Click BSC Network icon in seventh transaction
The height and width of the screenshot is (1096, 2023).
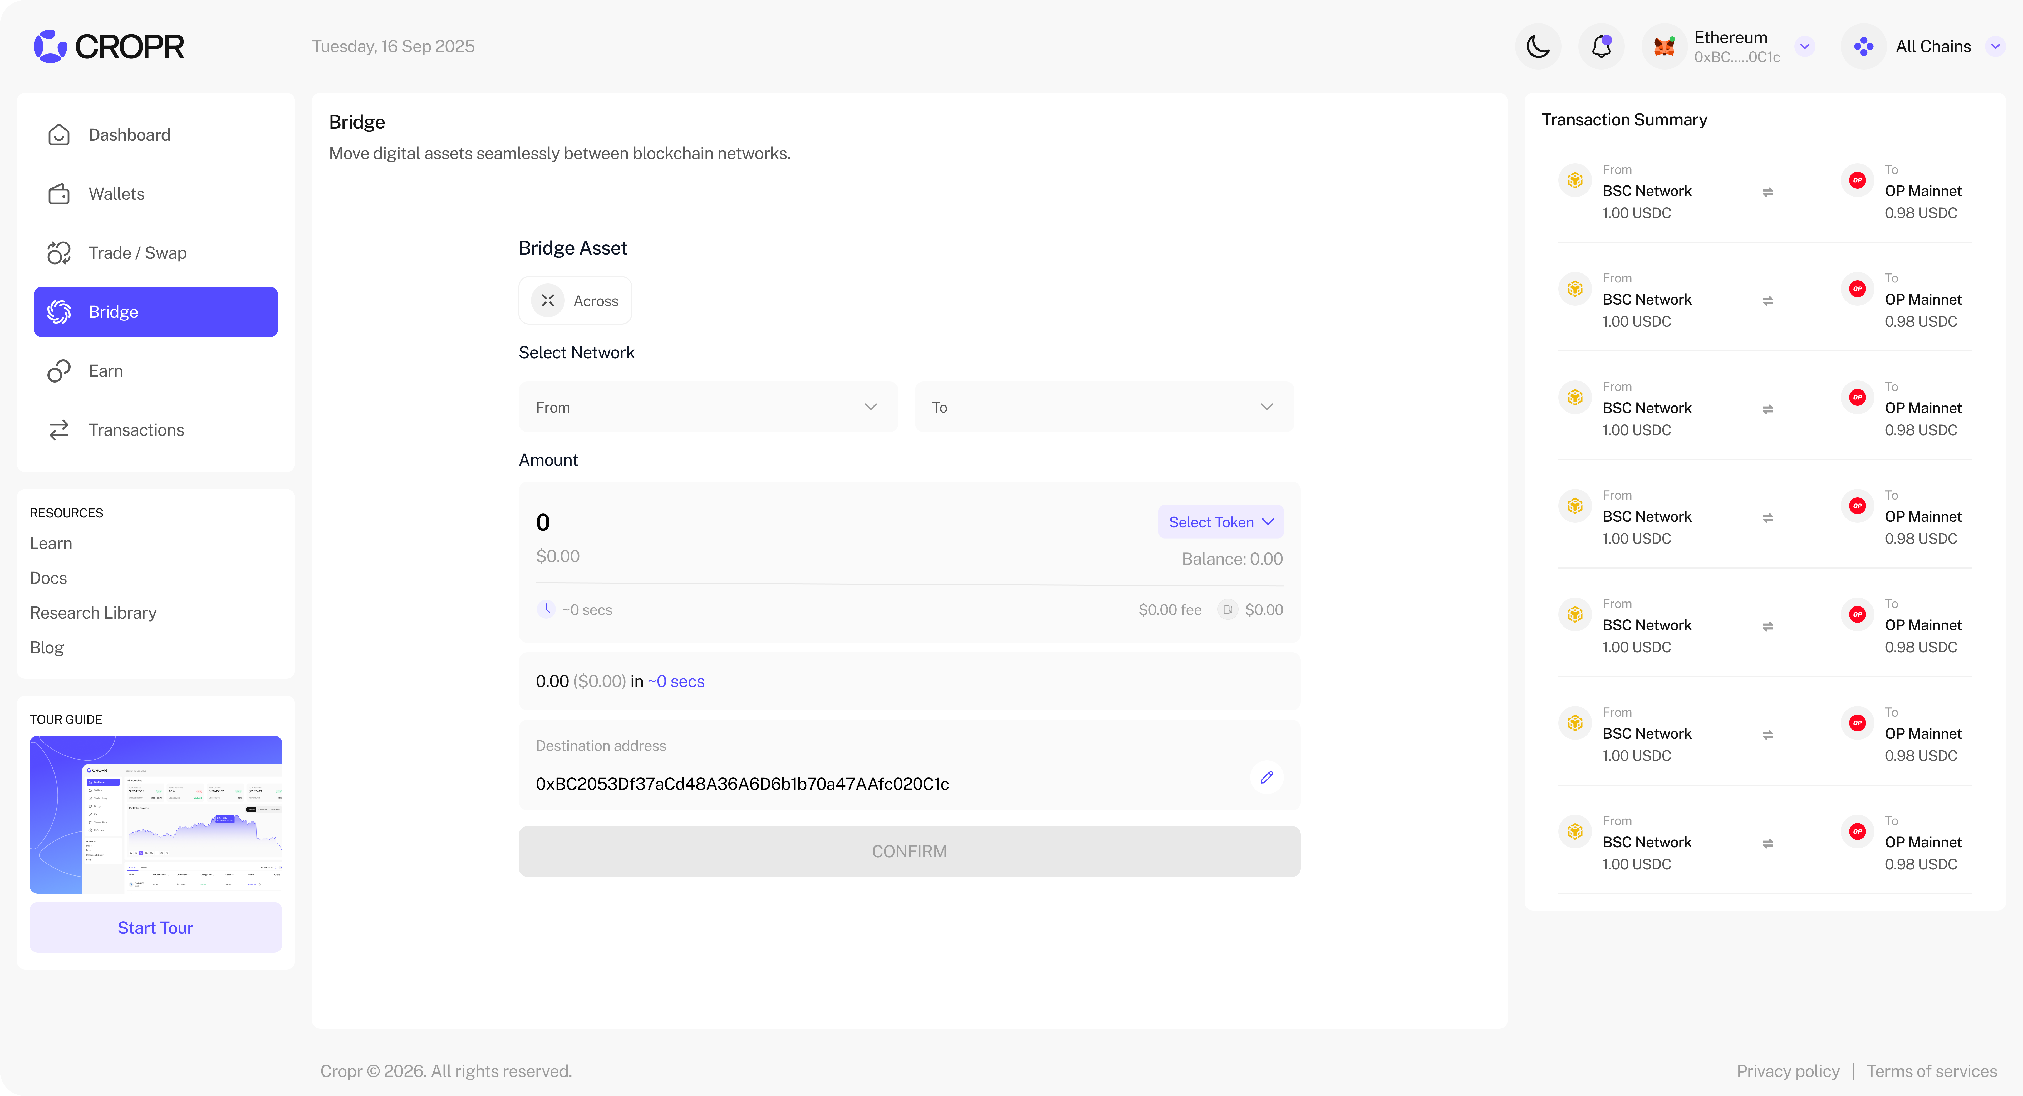(1575, 831)
